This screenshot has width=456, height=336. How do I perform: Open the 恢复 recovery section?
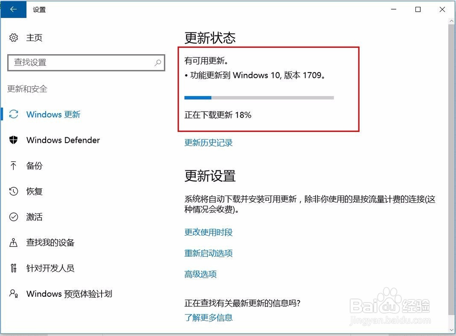coord(34,191)
